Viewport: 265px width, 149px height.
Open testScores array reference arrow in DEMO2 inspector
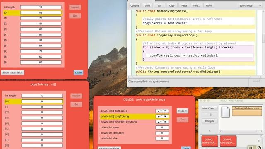pyautogui.click(x=162, y=111)
